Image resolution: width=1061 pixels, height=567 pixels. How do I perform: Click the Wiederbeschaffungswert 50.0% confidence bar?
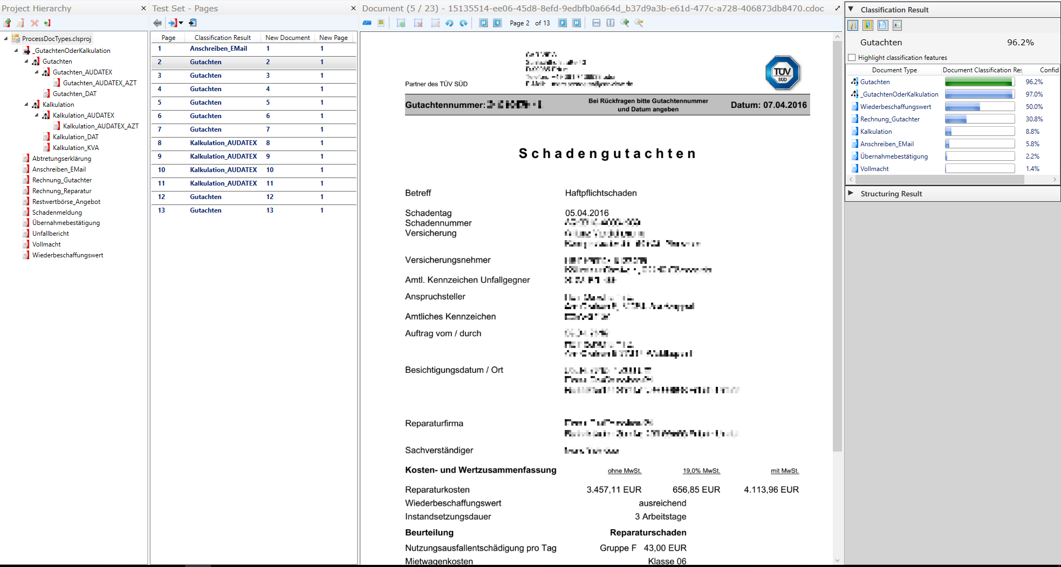980,107
